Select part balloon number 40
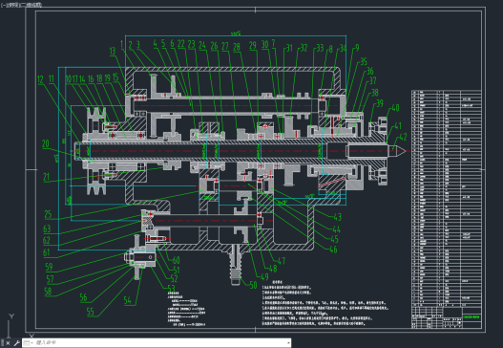The image size is (503, 348). click(395, 108)
